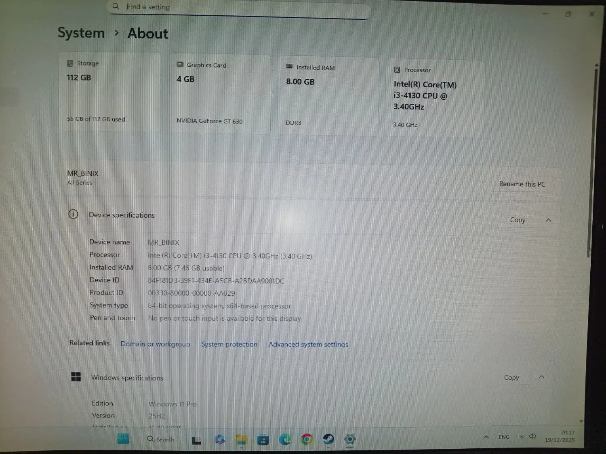Select the Device ID value 84F181D3-39F1-434E-A5CB-A2BDAA9001DC
Image resolution: width=606 pixels, height=454 pixels.
point(216,281)
